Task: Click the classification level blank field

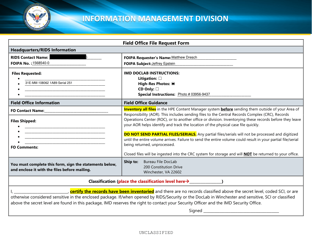Action: pyautogui.click(x=205, y=182)
